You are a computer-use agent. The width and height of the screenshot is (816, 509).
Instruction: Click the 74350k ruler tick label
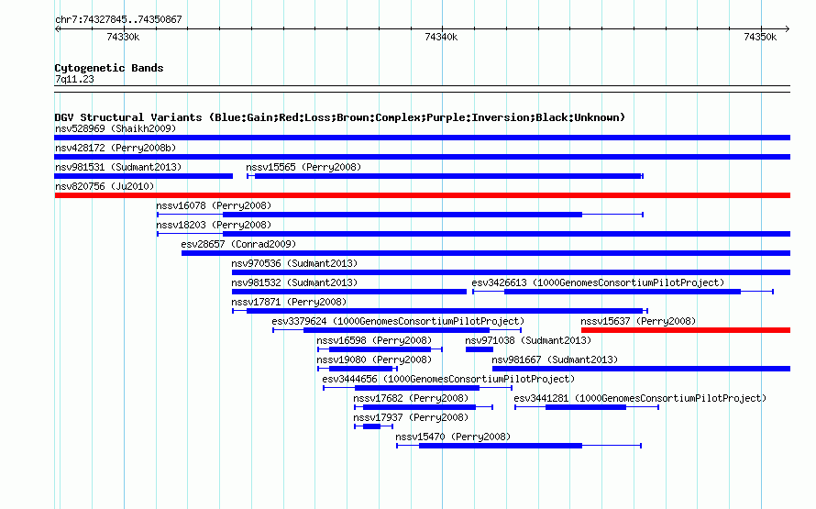(760, 37)
